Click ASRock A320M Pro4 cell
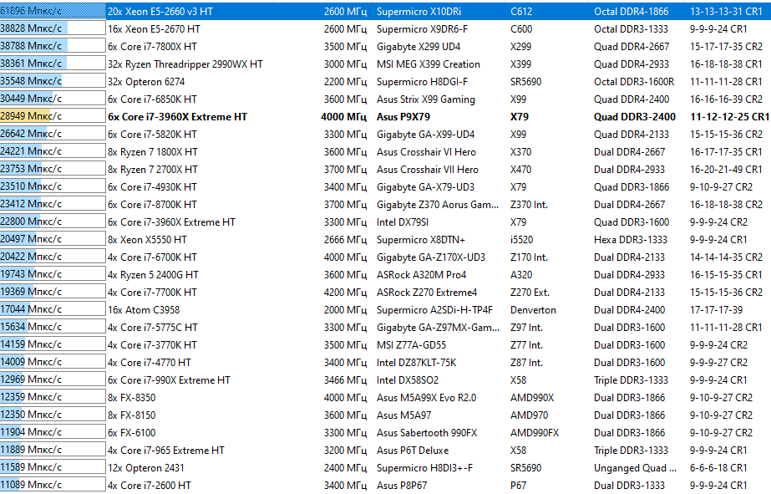771x494 pixels. (x=421, y=275)
